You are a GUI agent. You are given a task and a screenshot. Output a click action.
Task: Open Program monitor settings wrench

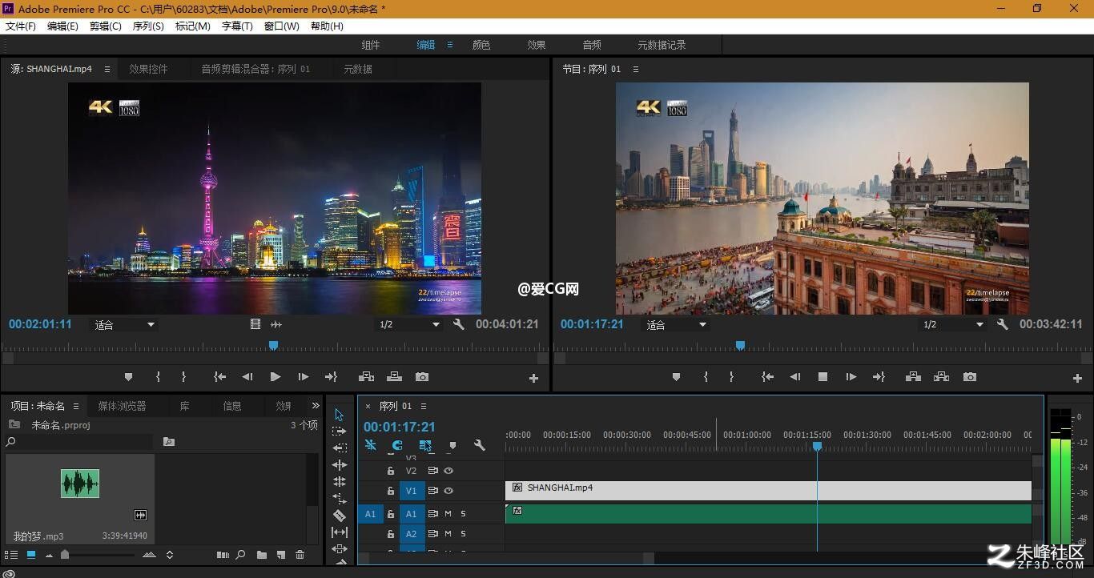[x=1003, y=324]
